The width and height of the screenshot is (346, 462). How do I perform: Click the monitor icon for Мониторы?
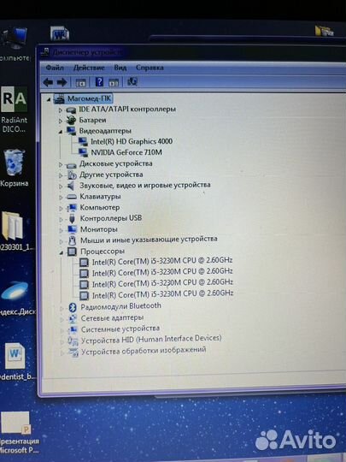pyautogui.click(x=72, y=229)
